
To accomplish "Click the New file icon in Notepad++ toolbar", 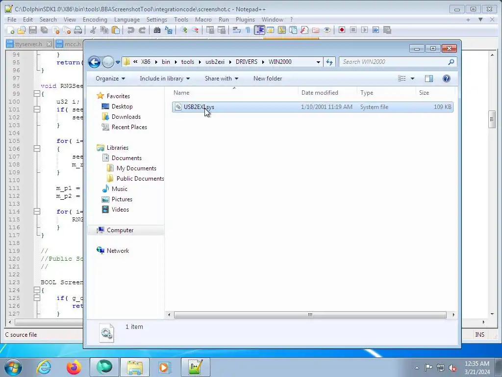I will point(11,30).
